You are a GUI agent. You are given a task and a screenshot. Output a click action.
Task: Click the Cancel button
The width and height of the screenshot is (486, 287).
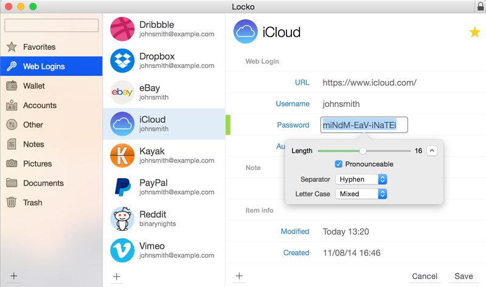[425, 276]
